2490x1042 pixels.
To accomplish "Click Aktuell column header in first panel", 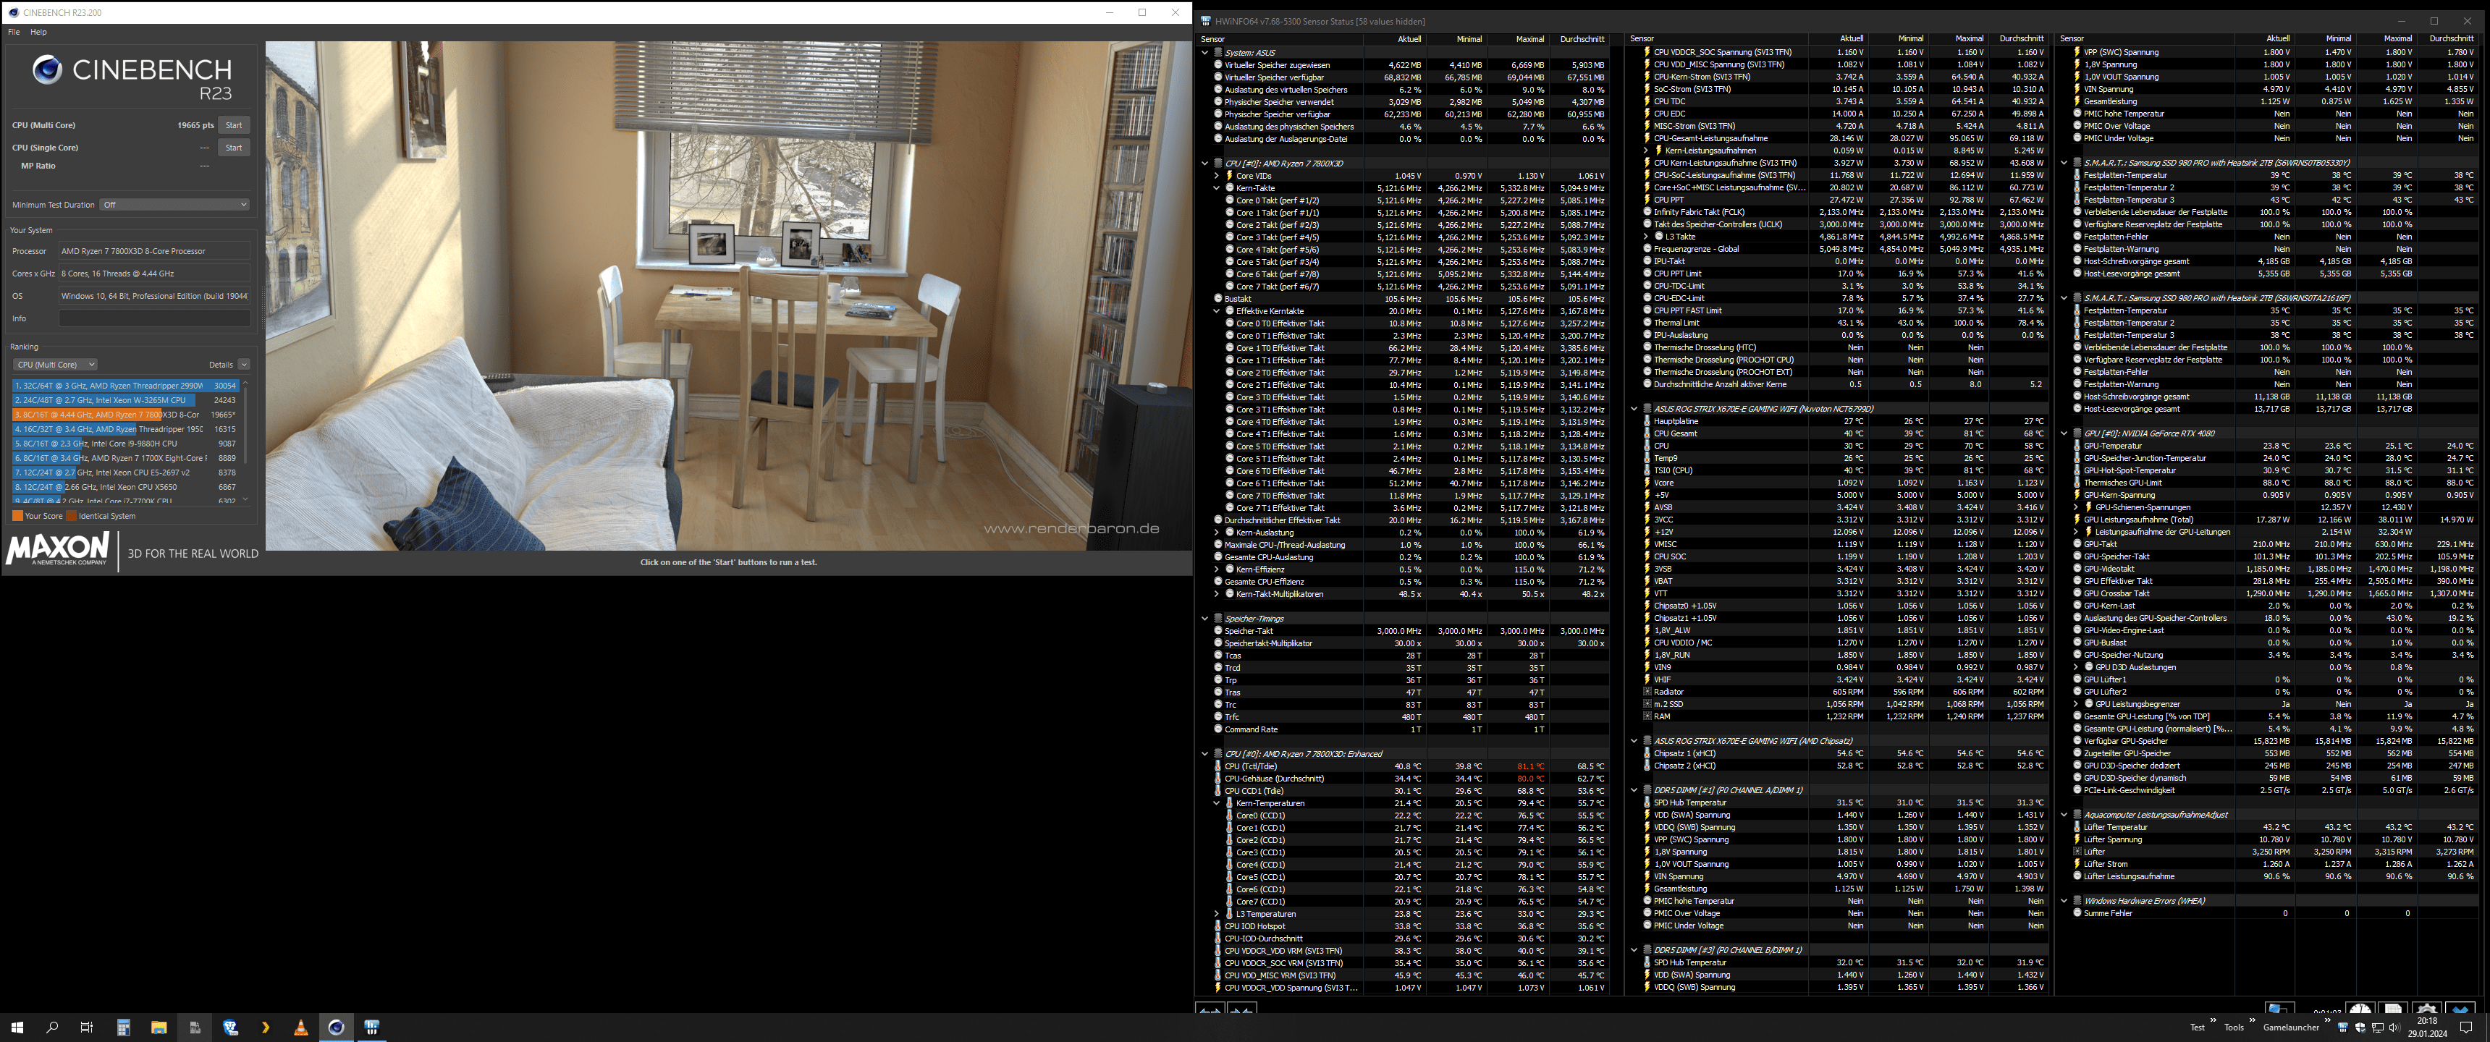I will point(1409,38).
